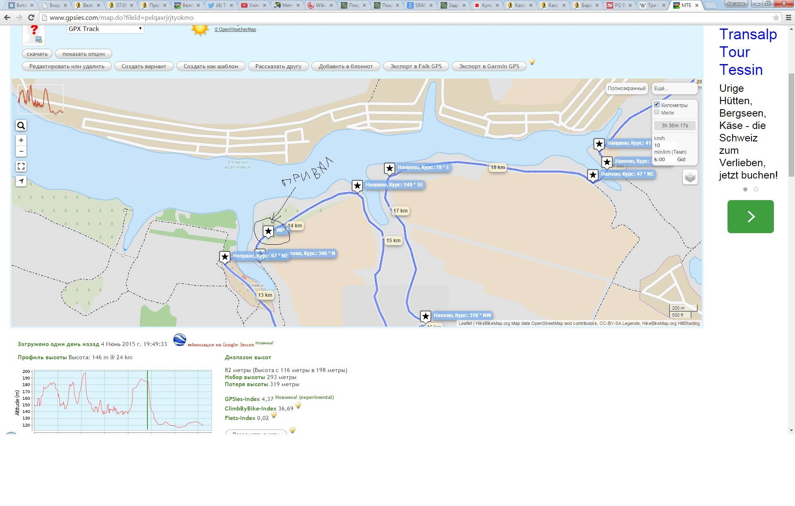This screenshot has height=506, width=795.
Task: Open the OpenWeatherMap link
Action: [235, 29]
